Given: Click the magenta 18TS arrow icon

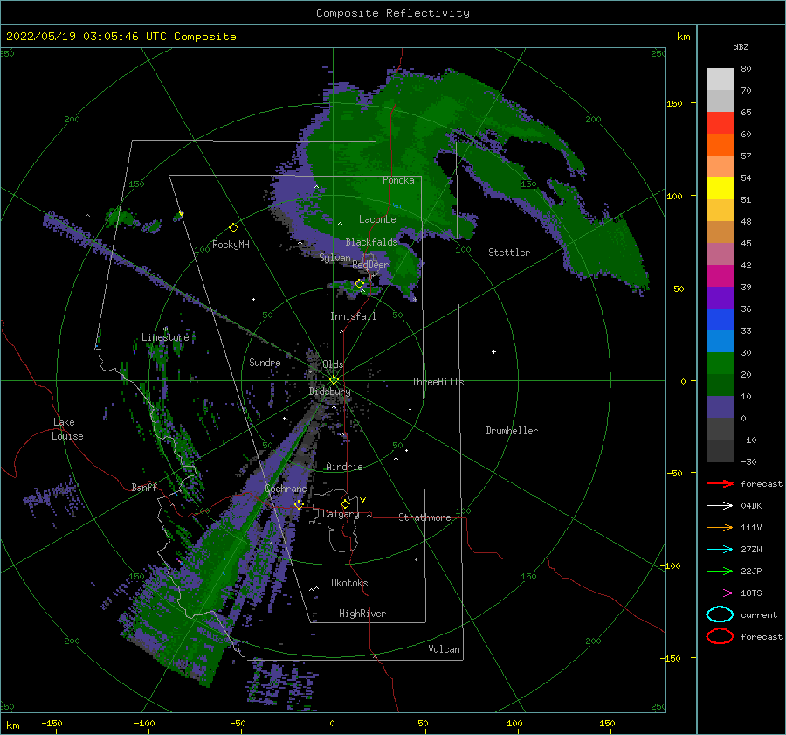Looking at the screenshot, I should (x=720, y=593).
